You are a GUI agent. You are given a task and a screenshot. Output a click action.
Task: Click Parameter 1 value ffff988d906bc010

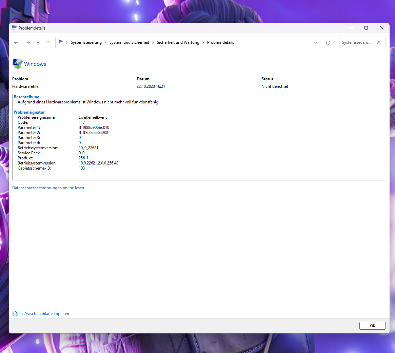click(94, 127)
